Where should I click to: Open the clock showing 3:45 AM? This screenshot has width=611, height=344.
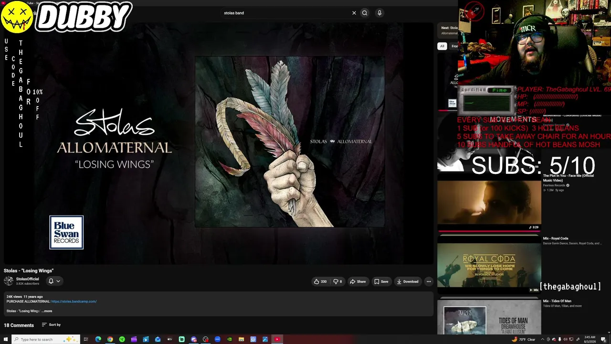(x=590, y=339)
